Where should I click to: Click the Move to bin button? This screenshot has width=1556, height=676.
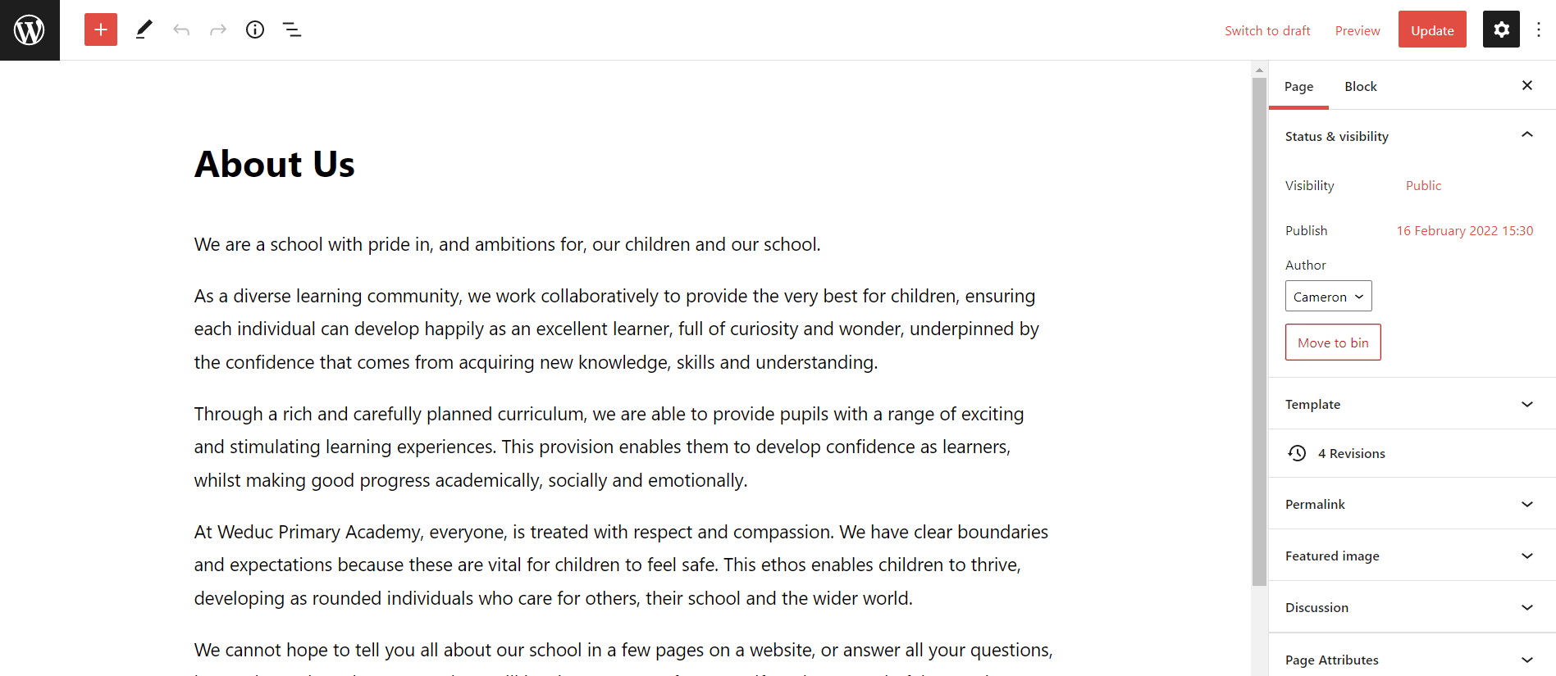[x=1333, y=343]
